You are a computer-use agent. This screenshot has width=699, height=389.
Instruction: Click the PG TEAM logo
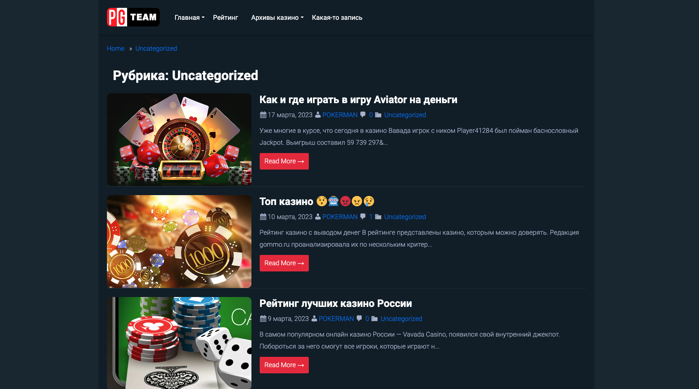tap(133, 17)
